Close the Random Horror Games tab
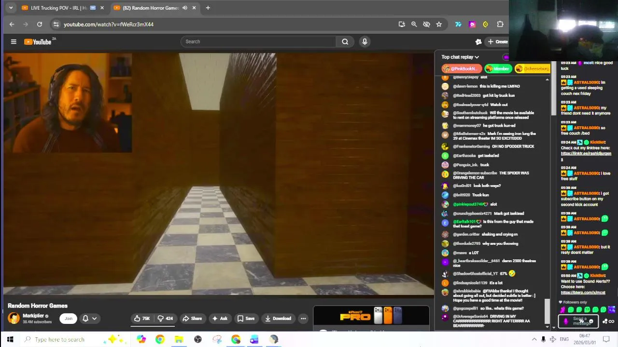The image size is (618, 347). click(194, 8)
